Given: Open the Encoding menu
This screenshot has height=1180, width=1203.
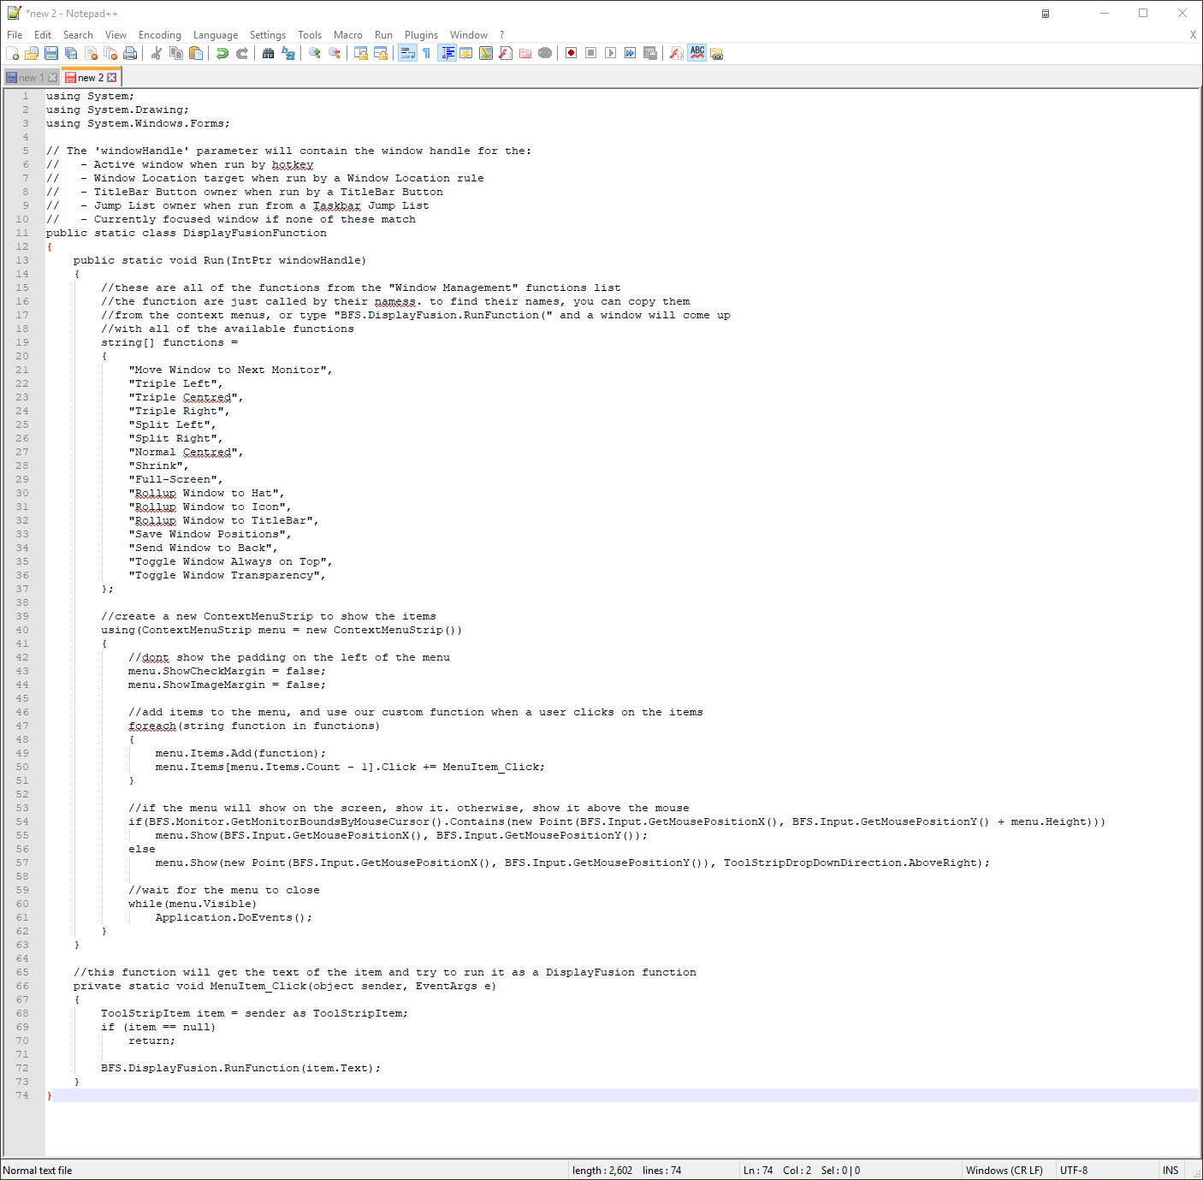Looking at the screenshot, I should click(x=159, y=35).
